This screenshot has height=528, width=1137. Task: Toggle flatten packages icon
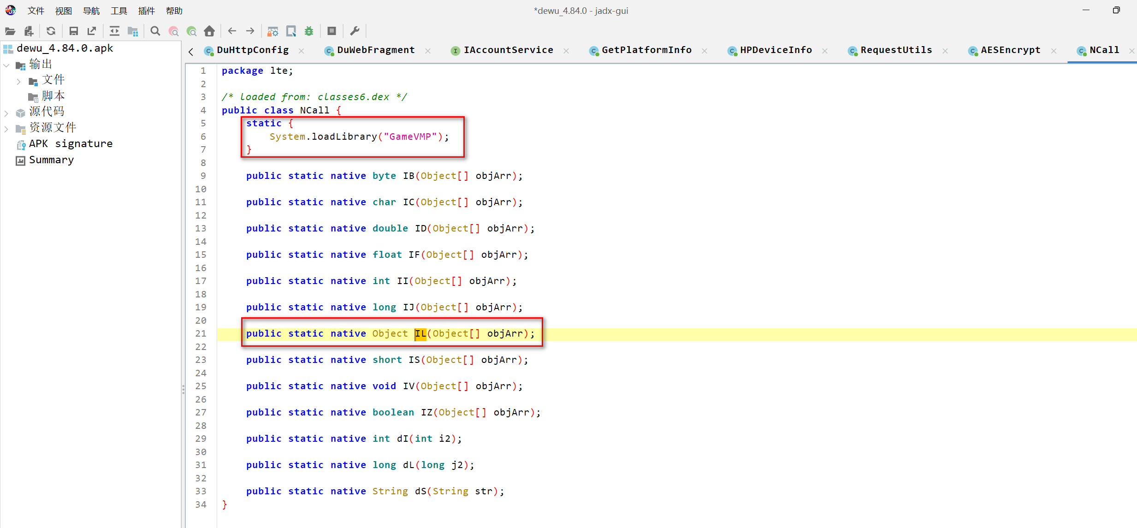133,31
